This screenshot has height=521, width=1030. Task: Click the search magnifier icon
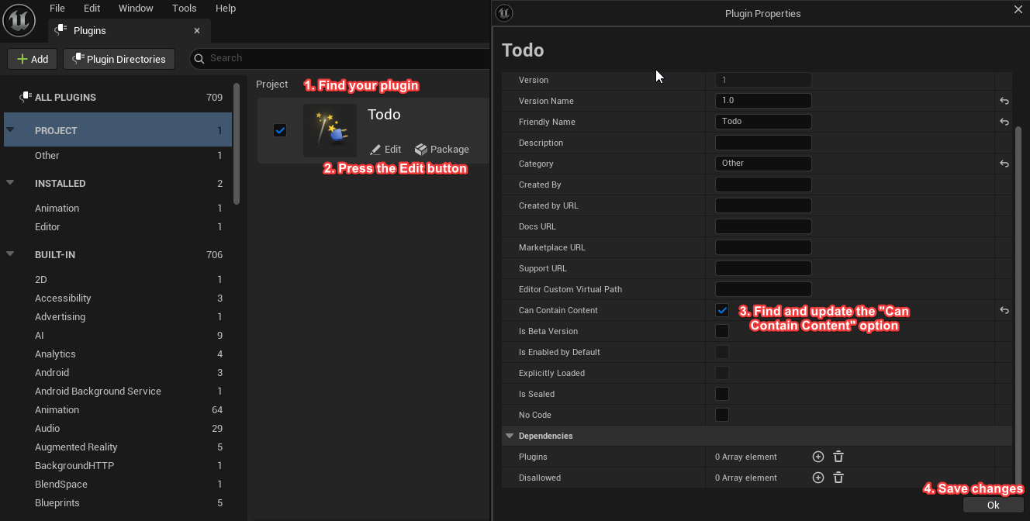click(199, 58)
